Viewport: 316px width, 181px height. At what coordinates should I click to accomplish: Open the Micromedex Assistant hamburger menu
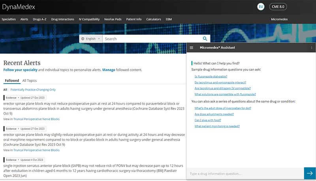pyautogui.click(x=192, y=48)
